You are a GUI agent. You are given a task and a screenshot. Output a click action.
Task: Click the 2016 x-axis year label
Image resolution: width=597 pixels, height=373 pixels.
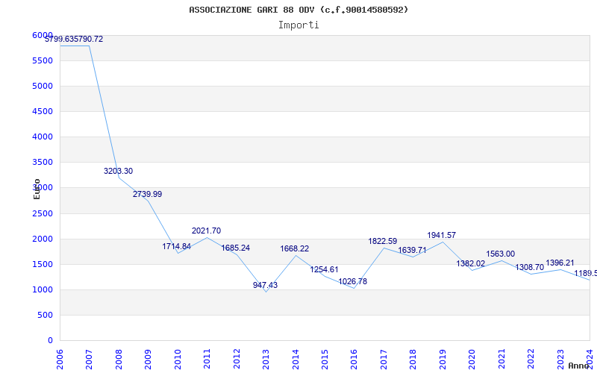(354, 360)
